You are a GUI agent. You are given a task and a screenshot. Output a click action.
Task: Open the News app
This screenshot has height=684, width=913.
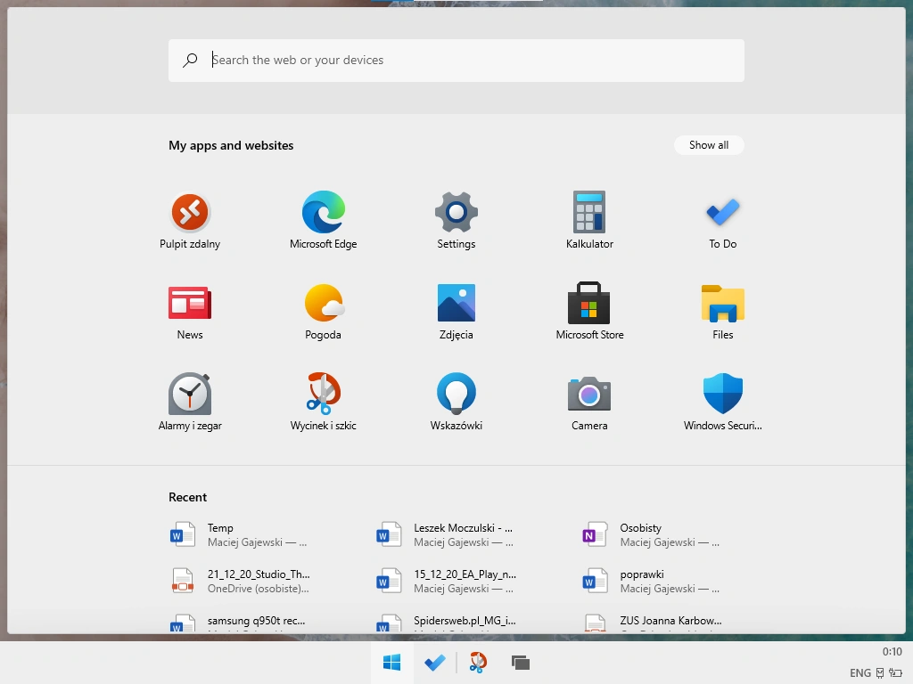pos(190,313)
